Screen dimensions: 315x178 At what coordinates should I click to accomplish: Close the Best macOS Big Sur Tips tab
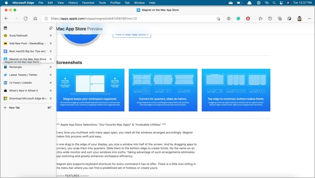(x=51, y=51)
